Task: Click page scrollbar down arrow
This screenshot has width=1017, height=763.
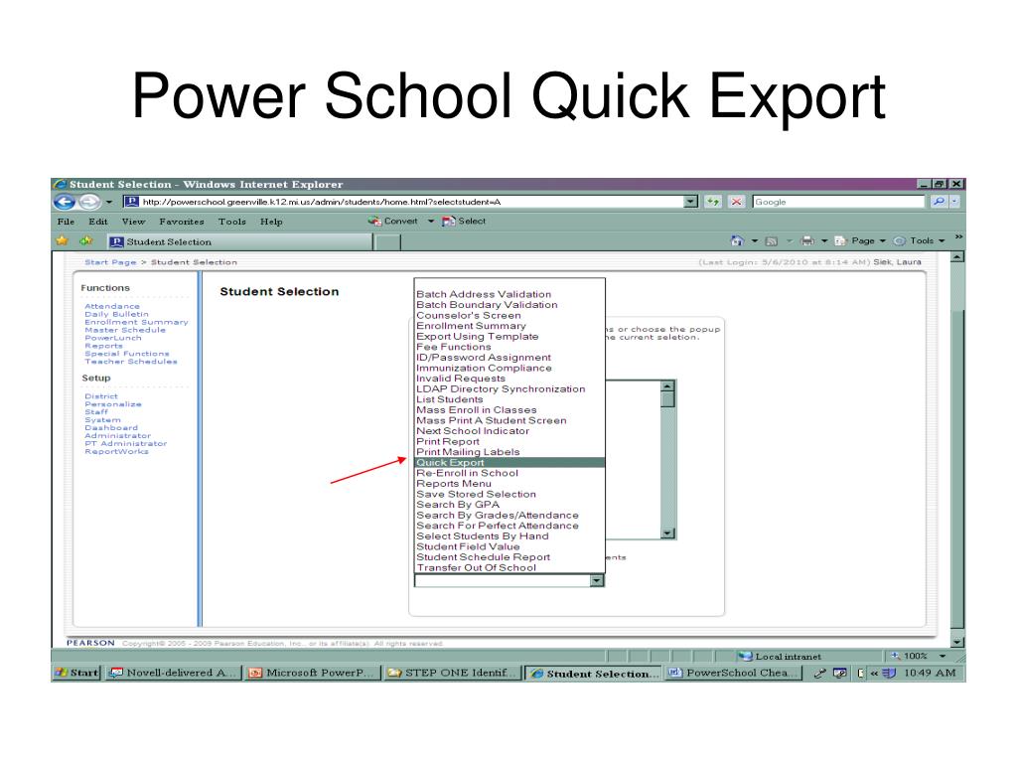Action: tap(957, 642)
